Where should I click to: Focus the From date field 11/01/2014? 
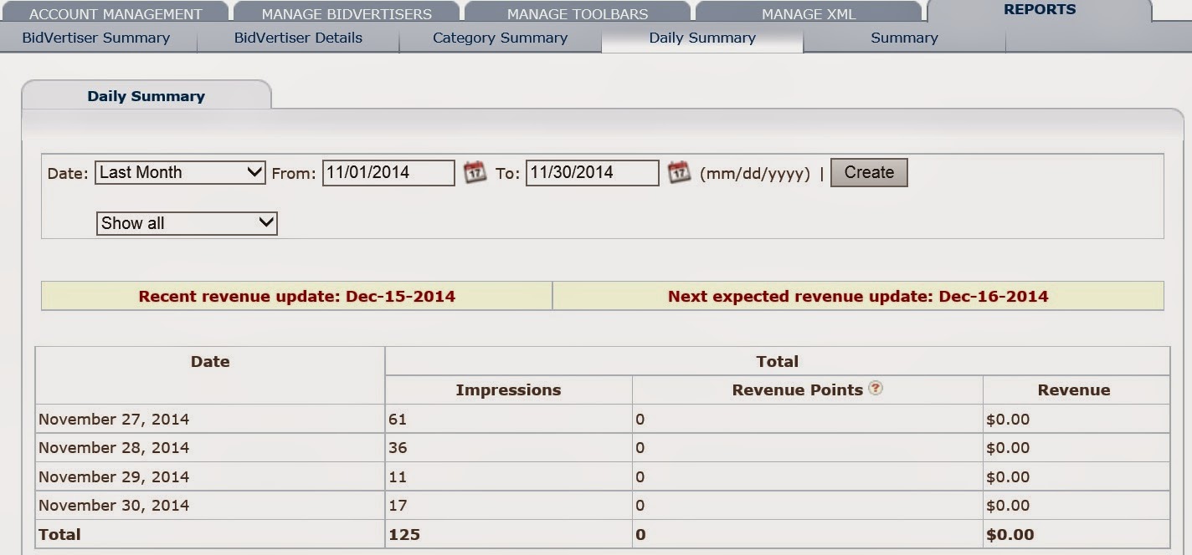[x=388, y=172]
